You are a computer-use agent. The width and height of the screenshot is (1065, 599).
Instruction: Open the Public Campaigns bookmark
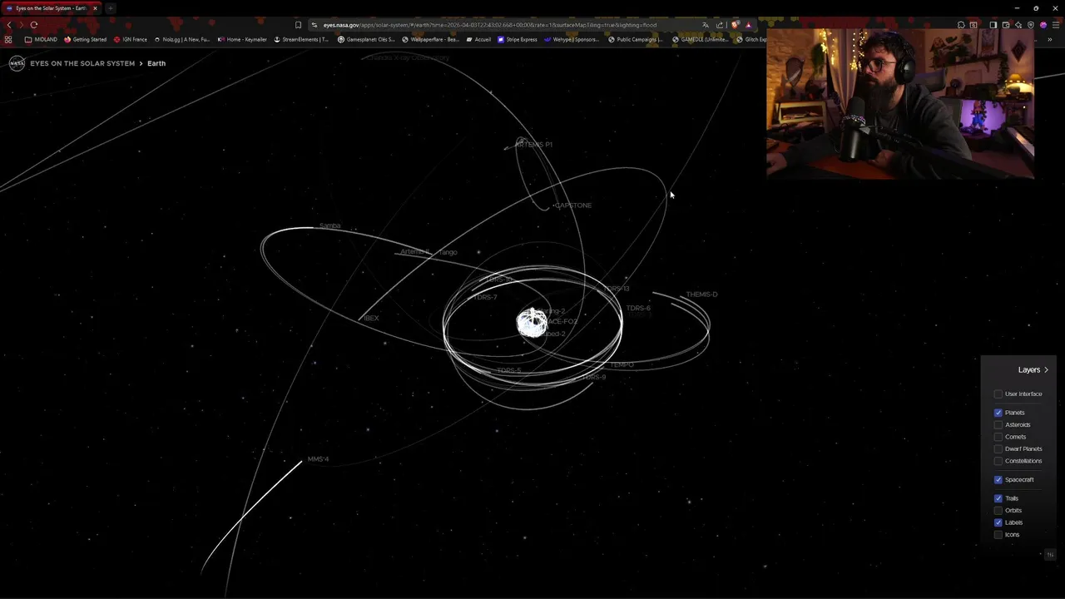635,39
